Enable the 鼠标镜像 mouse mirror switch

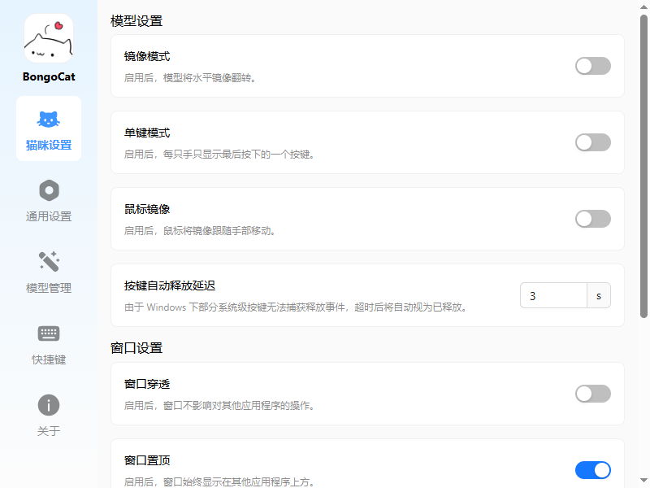(593, 219)
